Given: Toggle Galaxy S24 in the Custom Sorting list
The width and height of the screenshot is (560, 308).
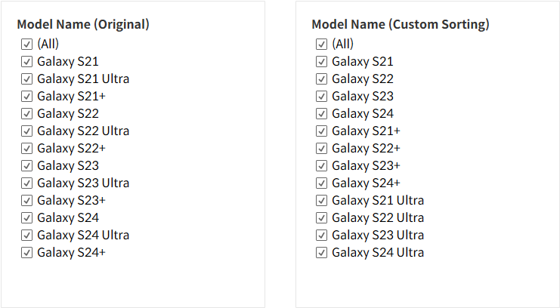Looking at the screenshot, I should pyautogui.click(x=322, y=113).
